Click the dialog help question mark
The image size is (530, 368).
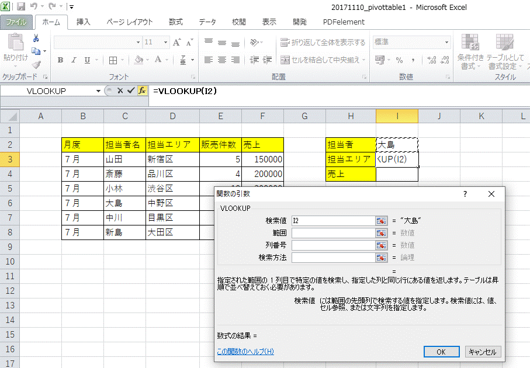[x=465, y=194]
